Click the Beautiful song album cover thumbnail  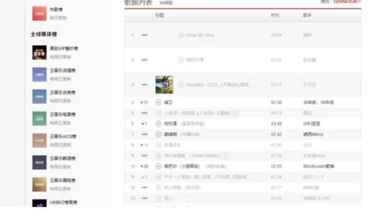pos(164,85)
